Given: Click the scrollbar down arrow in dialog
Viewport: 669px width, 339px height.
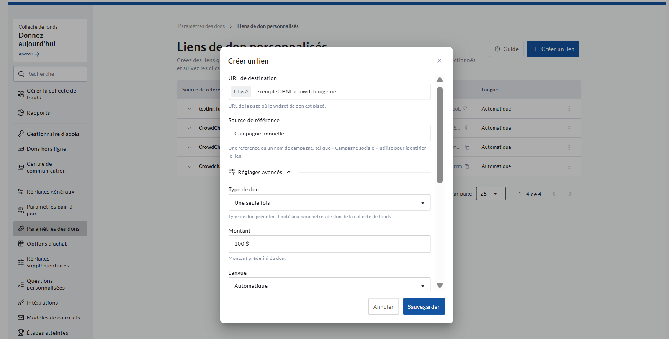Looking at the screenshot, I should click(440, 285).
